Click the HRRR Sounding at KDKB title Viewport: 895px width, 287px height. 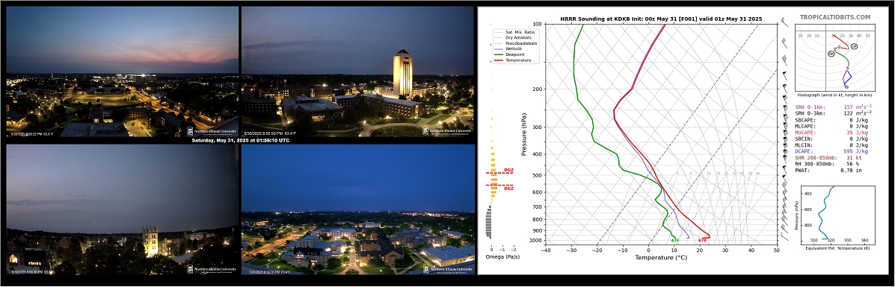click(661, 19)
